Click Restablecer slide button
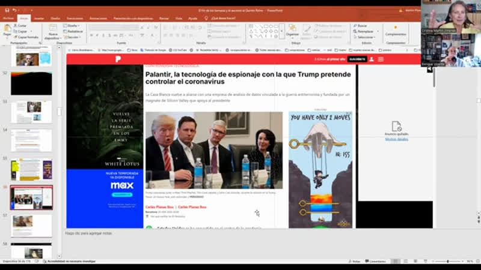The image size is (481, 270). [x=73, y=31]
